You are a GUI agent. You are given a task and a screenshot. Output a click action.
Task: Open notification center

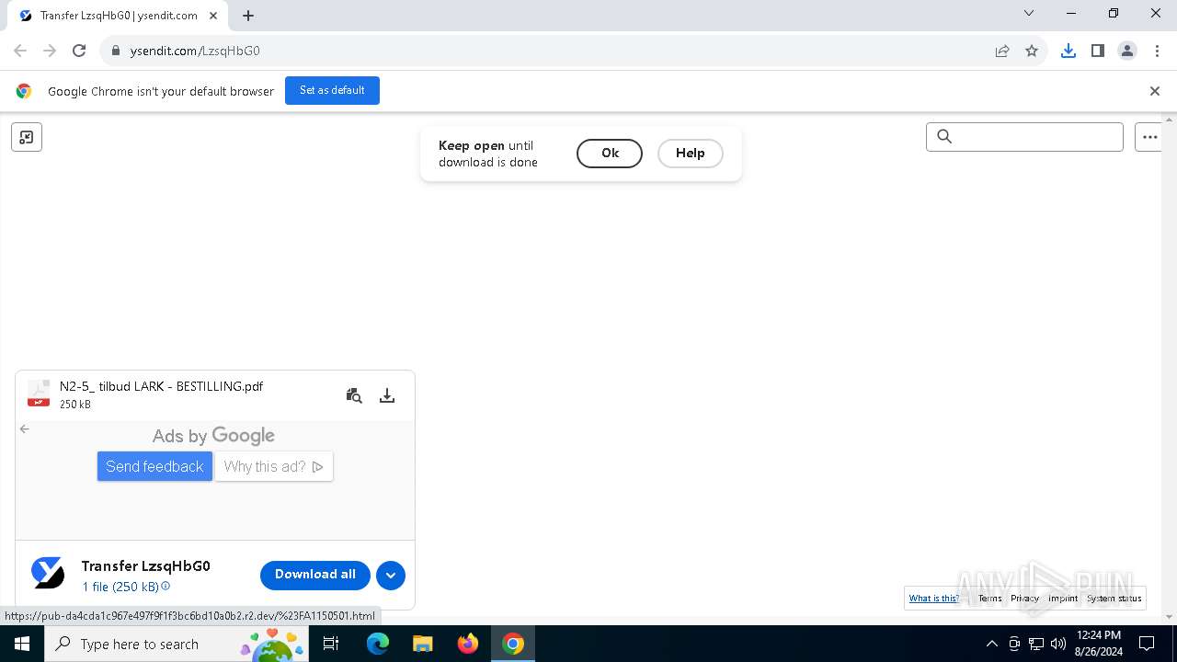[x=1147, y=644]
